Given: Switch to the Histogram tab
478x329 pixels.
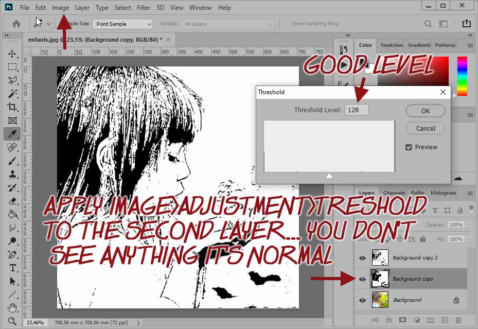Looking at the screenshot, I should pos(443,193).
